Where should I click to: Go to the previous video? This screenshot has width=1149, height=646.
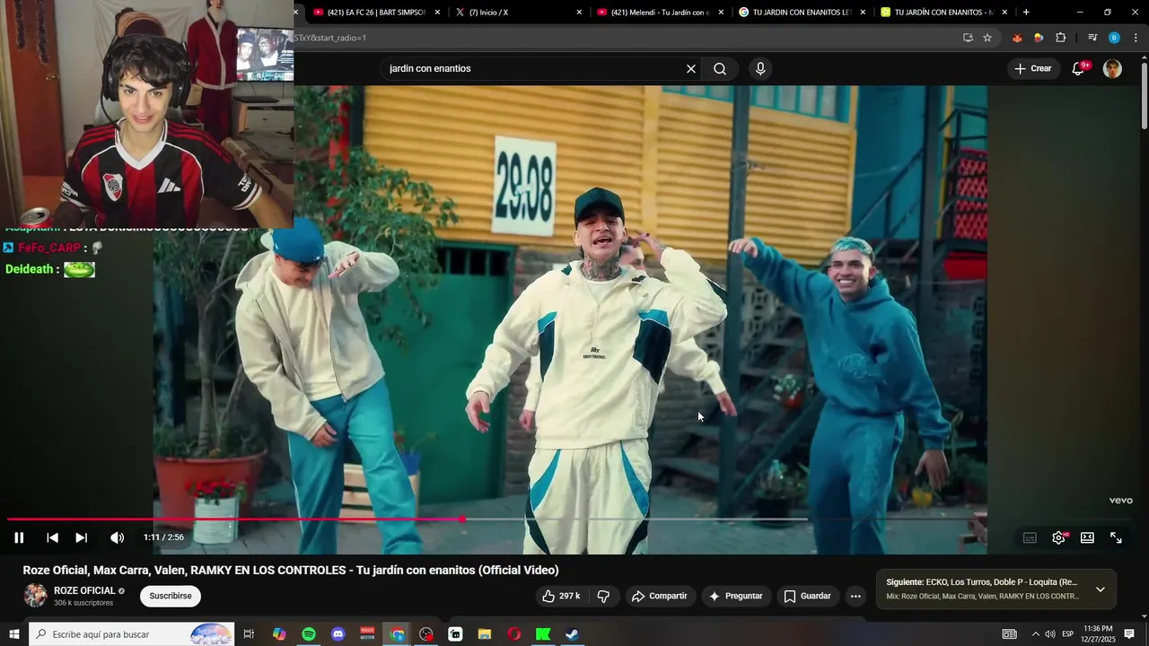(52, 537)
